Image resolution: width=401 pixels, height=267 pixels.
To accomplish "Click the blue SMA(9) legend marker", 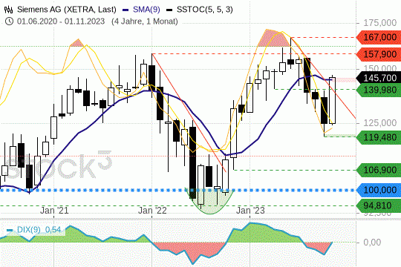I will pyautogui.click(x=125, y=10).
